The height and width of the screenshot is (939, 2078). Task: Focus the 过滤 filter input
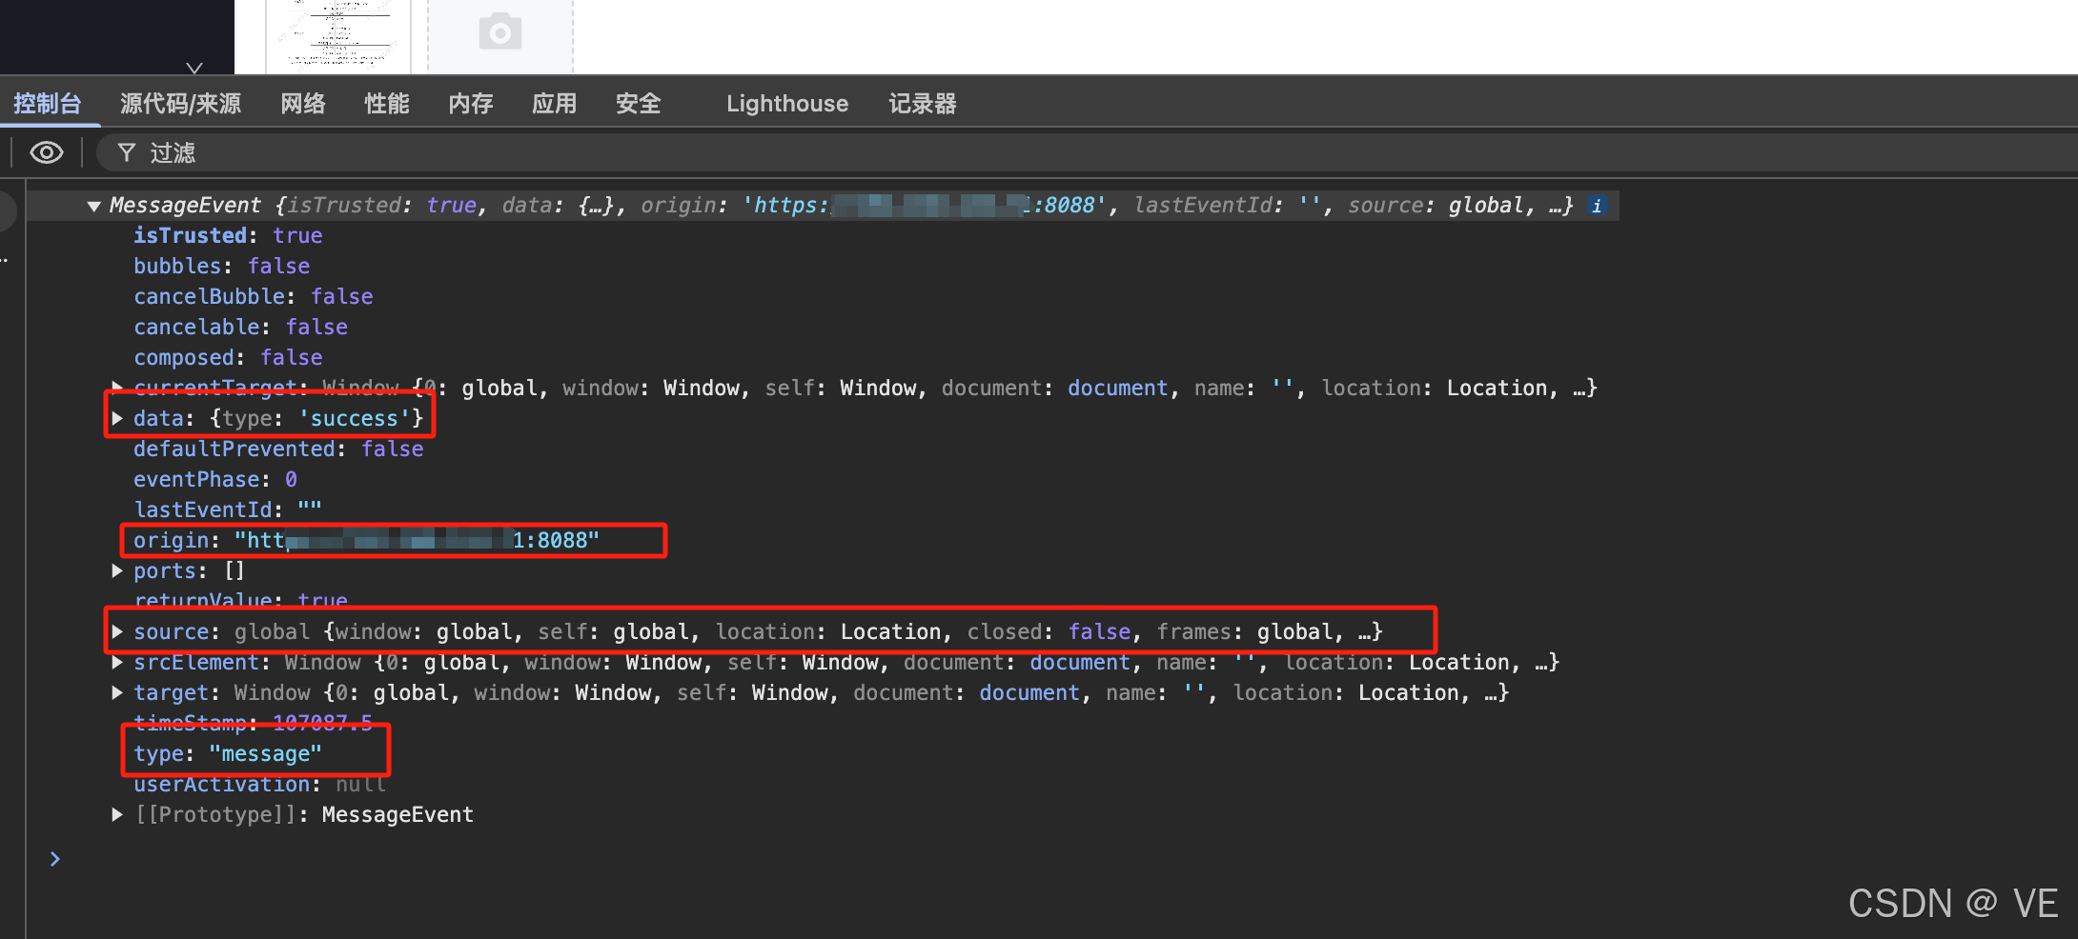pyautogui.click(x=1087, y=152)
